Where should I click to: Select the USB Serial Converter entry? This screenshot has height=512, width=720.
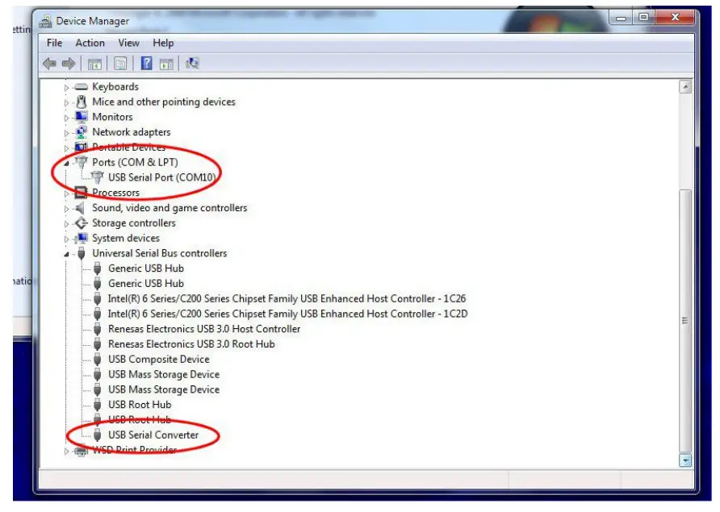[x=153, y=435]
